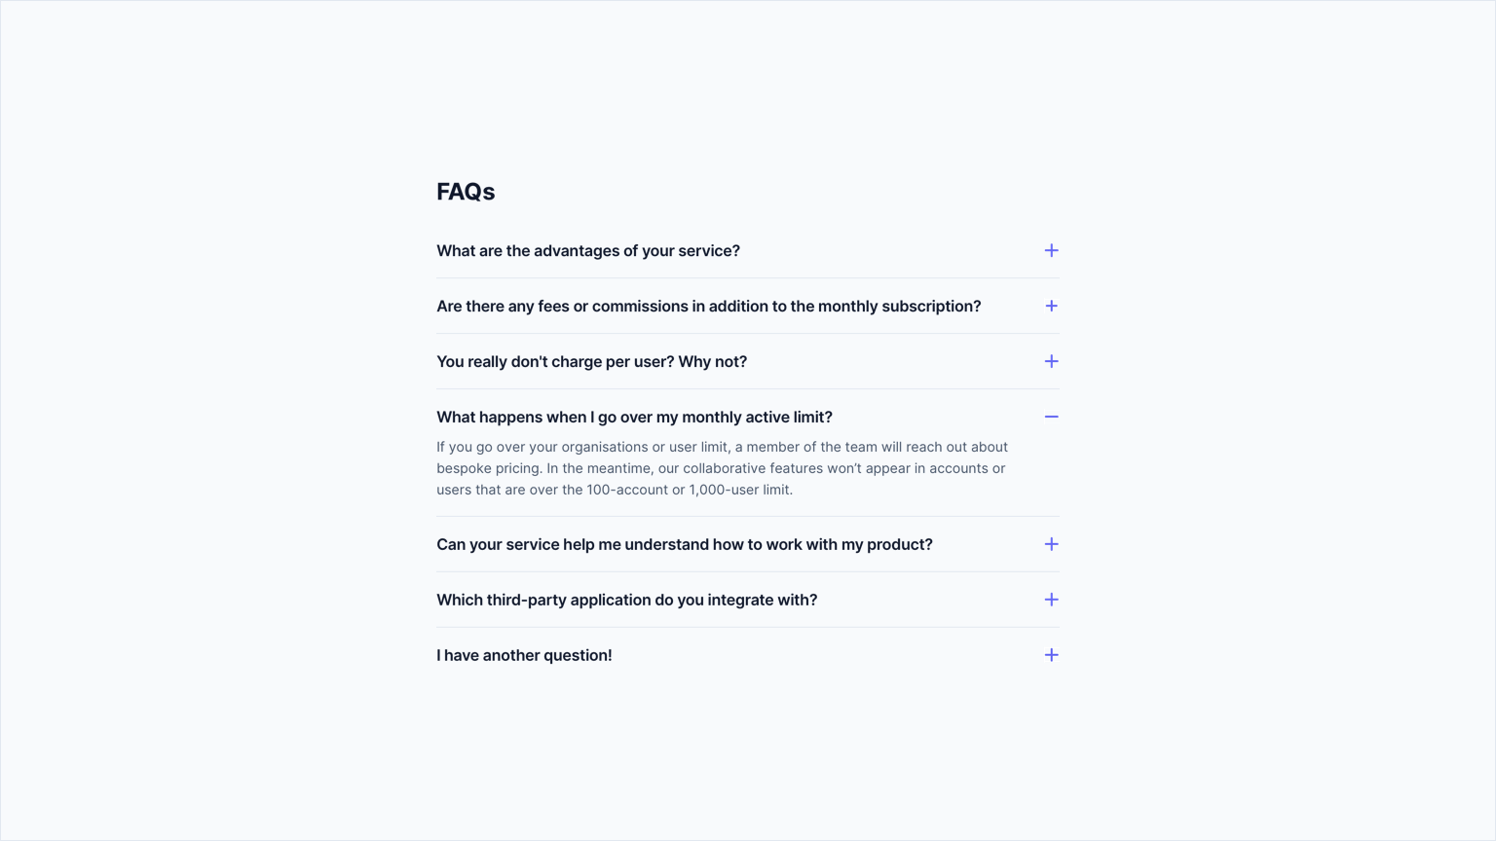
Task: Click plus icon by "I have another question!"
Action: 1051,656
